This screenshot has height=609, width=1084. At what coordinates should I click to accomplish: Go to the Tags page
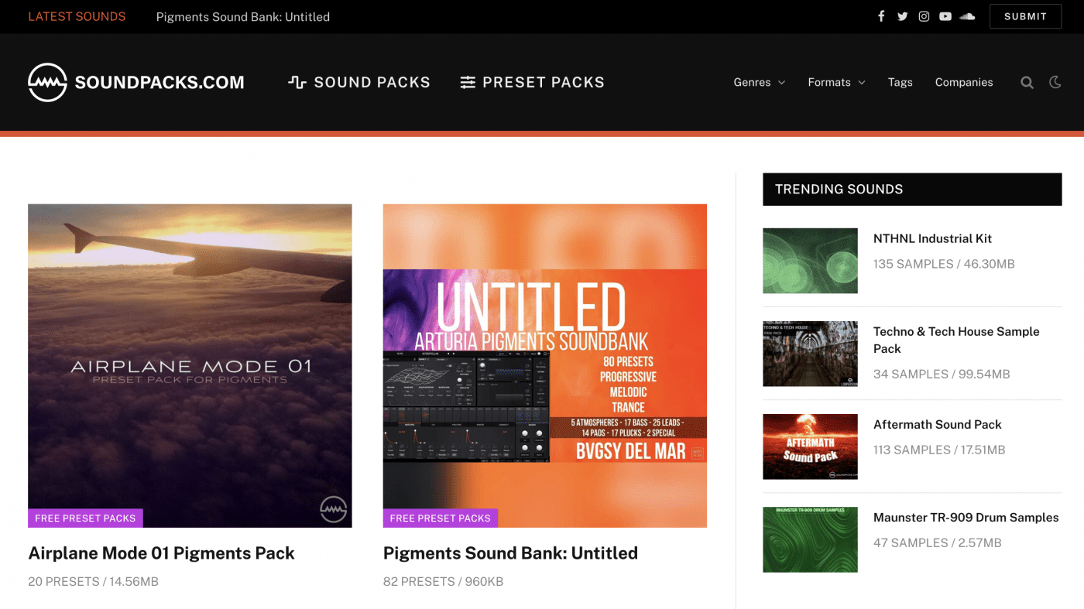900,82
